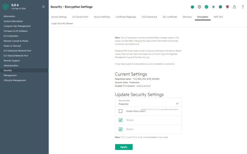Open the Security State dropdown

[x=148, y=102]
